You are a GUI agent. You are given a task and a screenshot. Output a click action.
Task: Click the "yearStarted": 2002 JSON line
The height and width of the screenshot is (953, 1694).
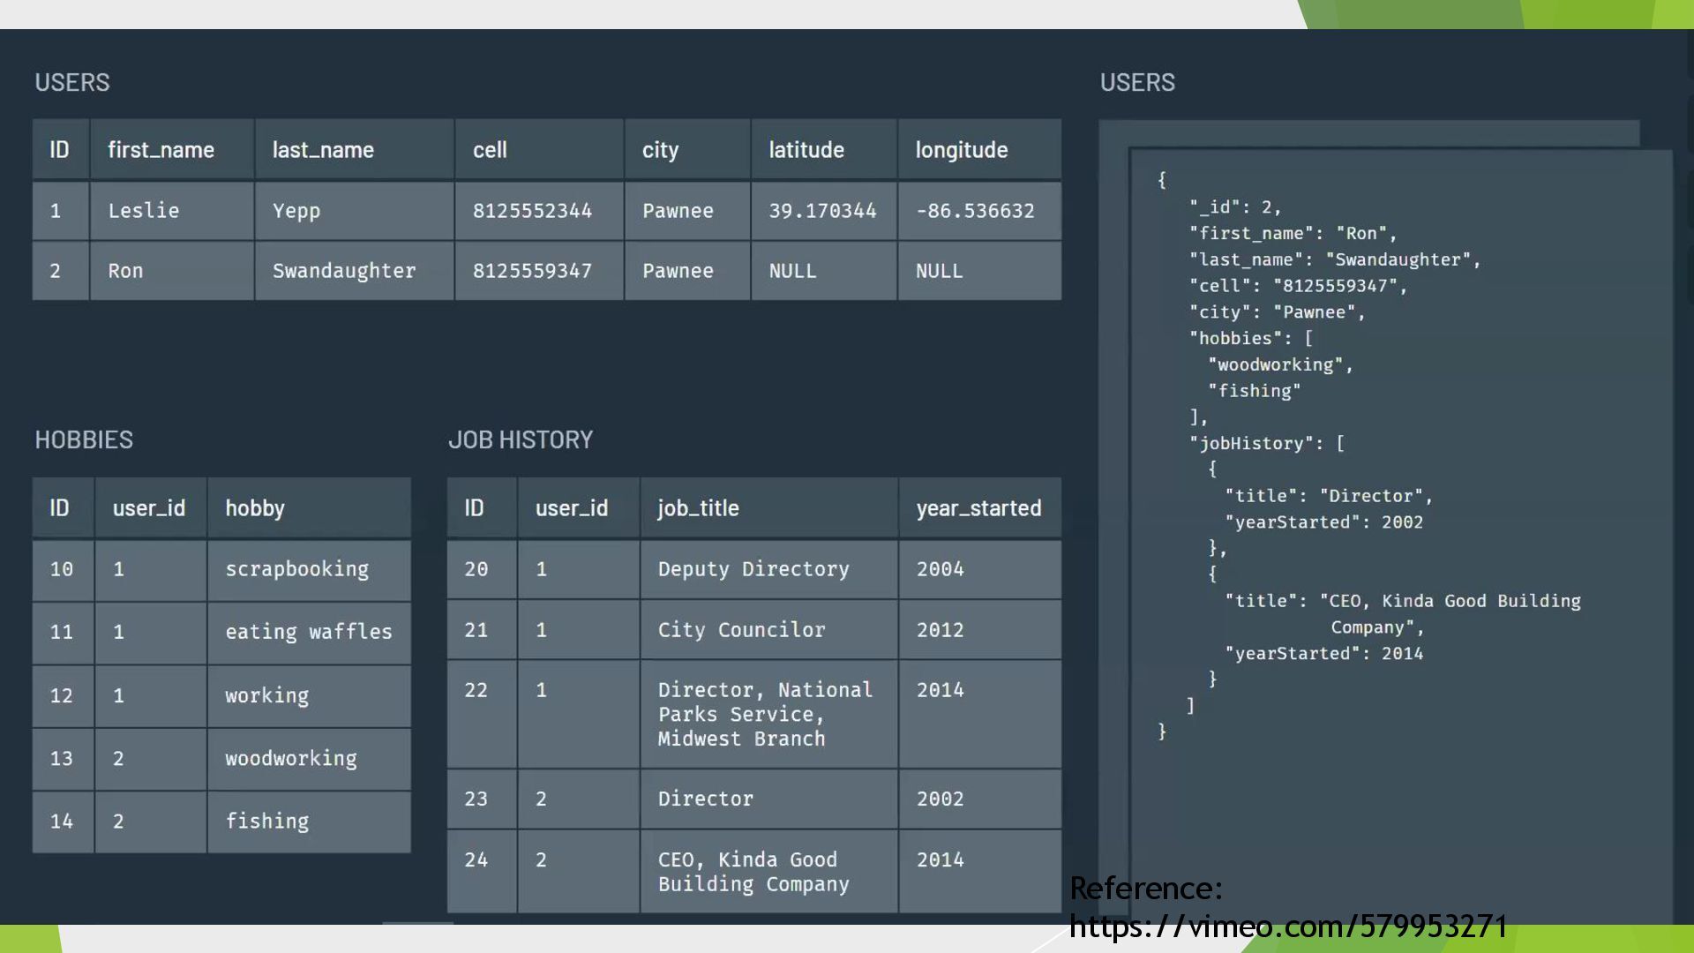pos(1324,522)
